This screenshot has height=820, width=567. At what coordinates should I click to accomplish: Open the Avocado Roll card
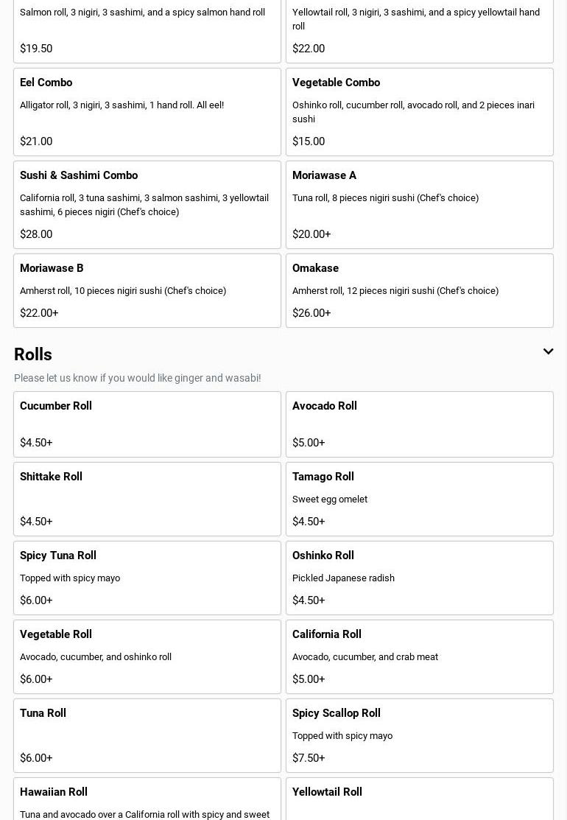click(420, 424)
